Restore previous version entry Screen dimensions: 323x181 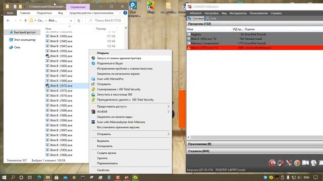pyautogui.click(x=118, y=127)
